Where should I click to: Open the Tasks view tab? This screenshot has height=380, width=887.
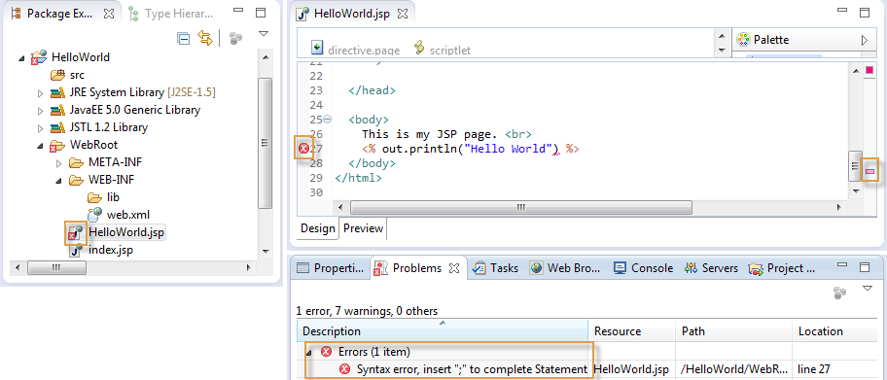495,268
